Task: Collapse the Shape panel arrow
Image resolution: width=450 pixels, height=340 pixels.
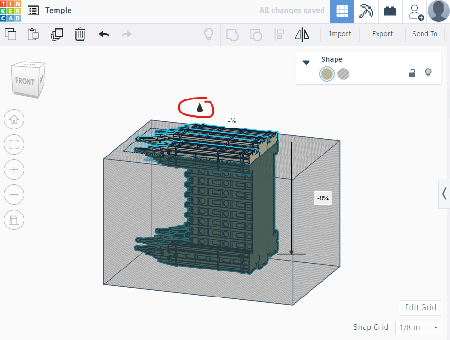Action: tap(306, 62)
